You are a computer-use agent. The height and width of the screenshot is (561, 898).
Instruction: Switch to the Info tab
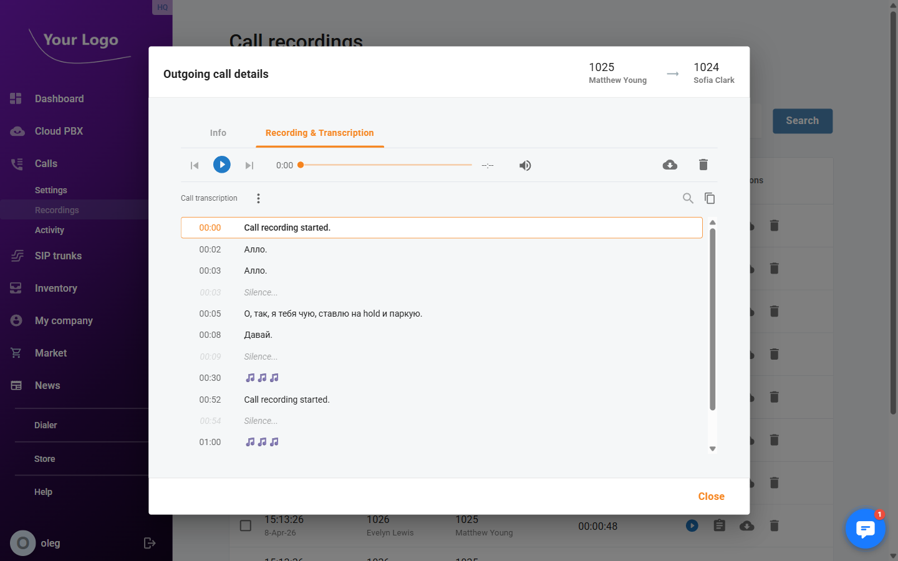click(x=218, y=133)
